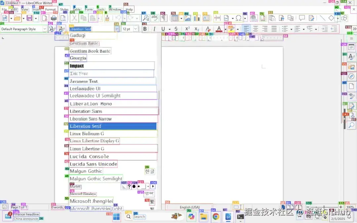The height and width of the screenshot is (223, 357).
Task: Toggle Formatting Marks pilcrow button
Action: pyautogui.click(x=164, y=18)
